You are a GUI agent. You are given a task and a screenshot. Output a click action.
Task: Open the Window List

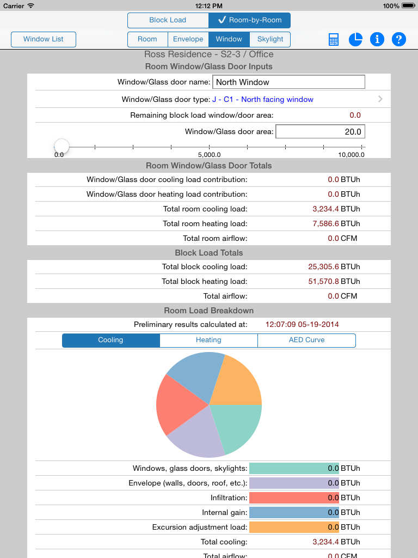click(x=44, y=39)
